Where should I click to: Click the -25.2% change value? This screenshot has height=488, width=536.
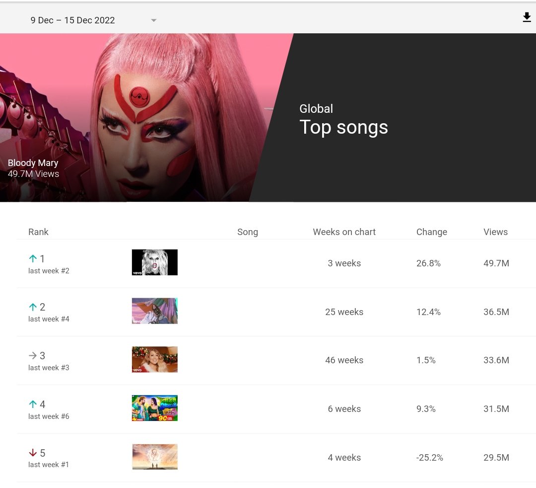429,458
